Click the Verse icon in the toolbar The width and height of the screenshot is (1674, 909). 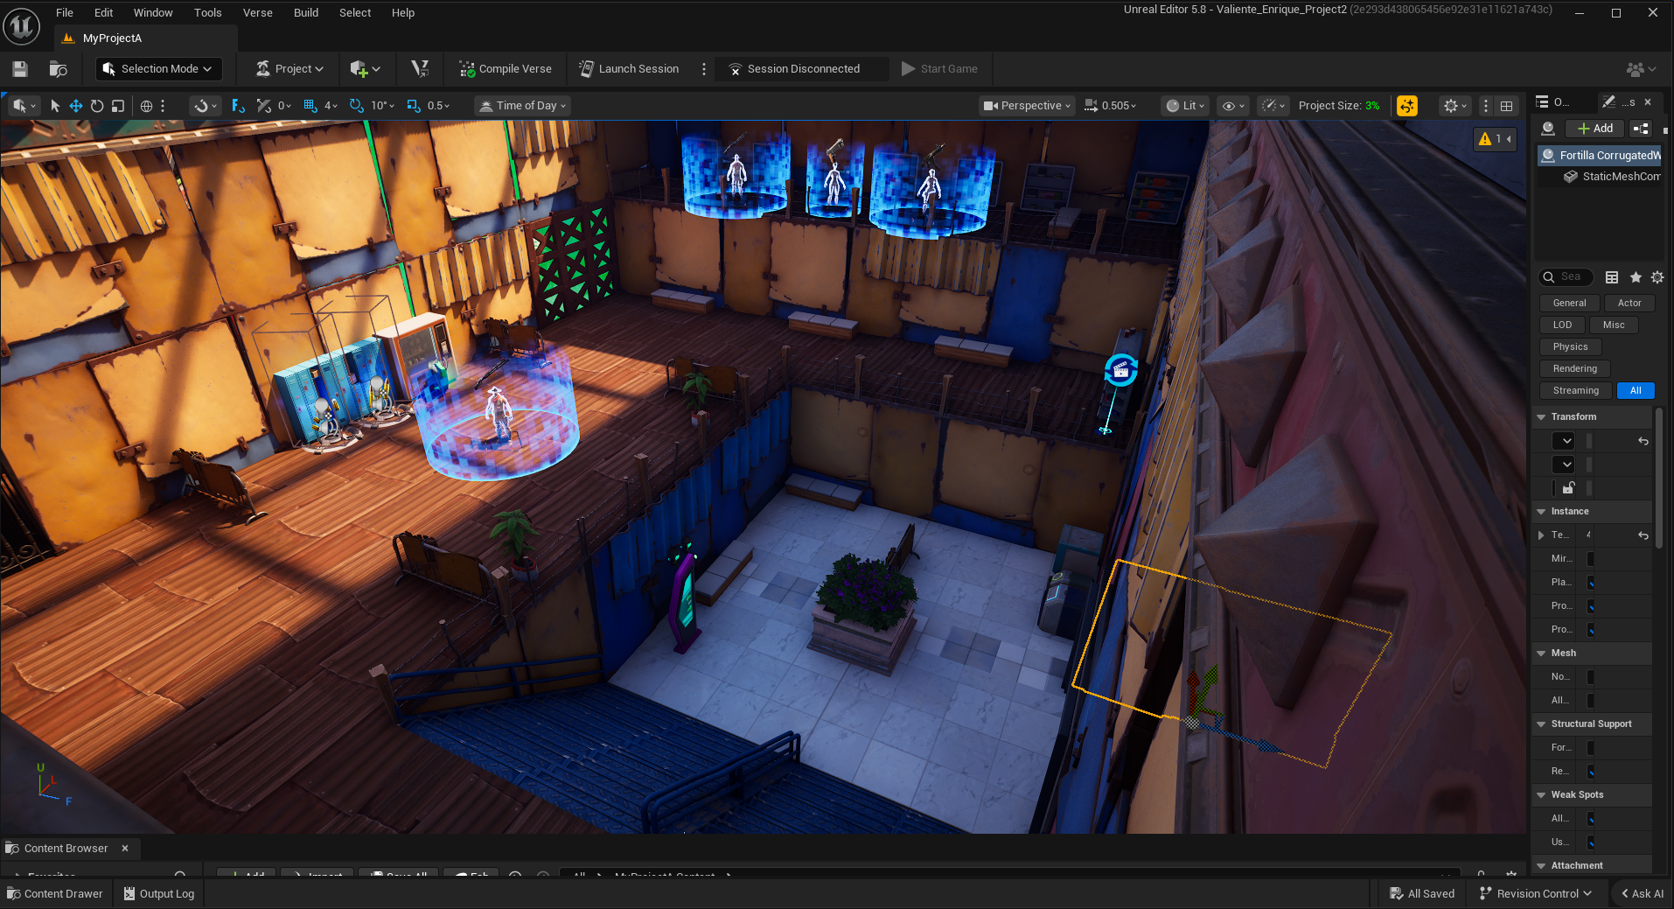point(420,69)
